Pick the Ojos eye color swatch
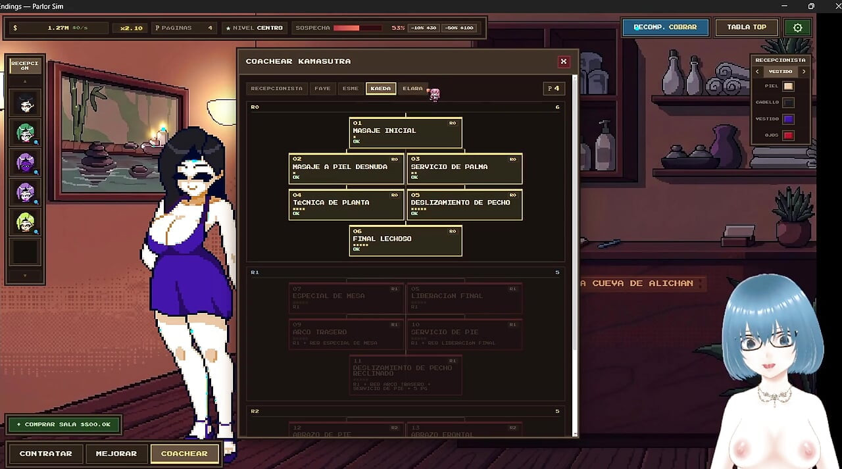The image size is (842, 469). point(788,136)
